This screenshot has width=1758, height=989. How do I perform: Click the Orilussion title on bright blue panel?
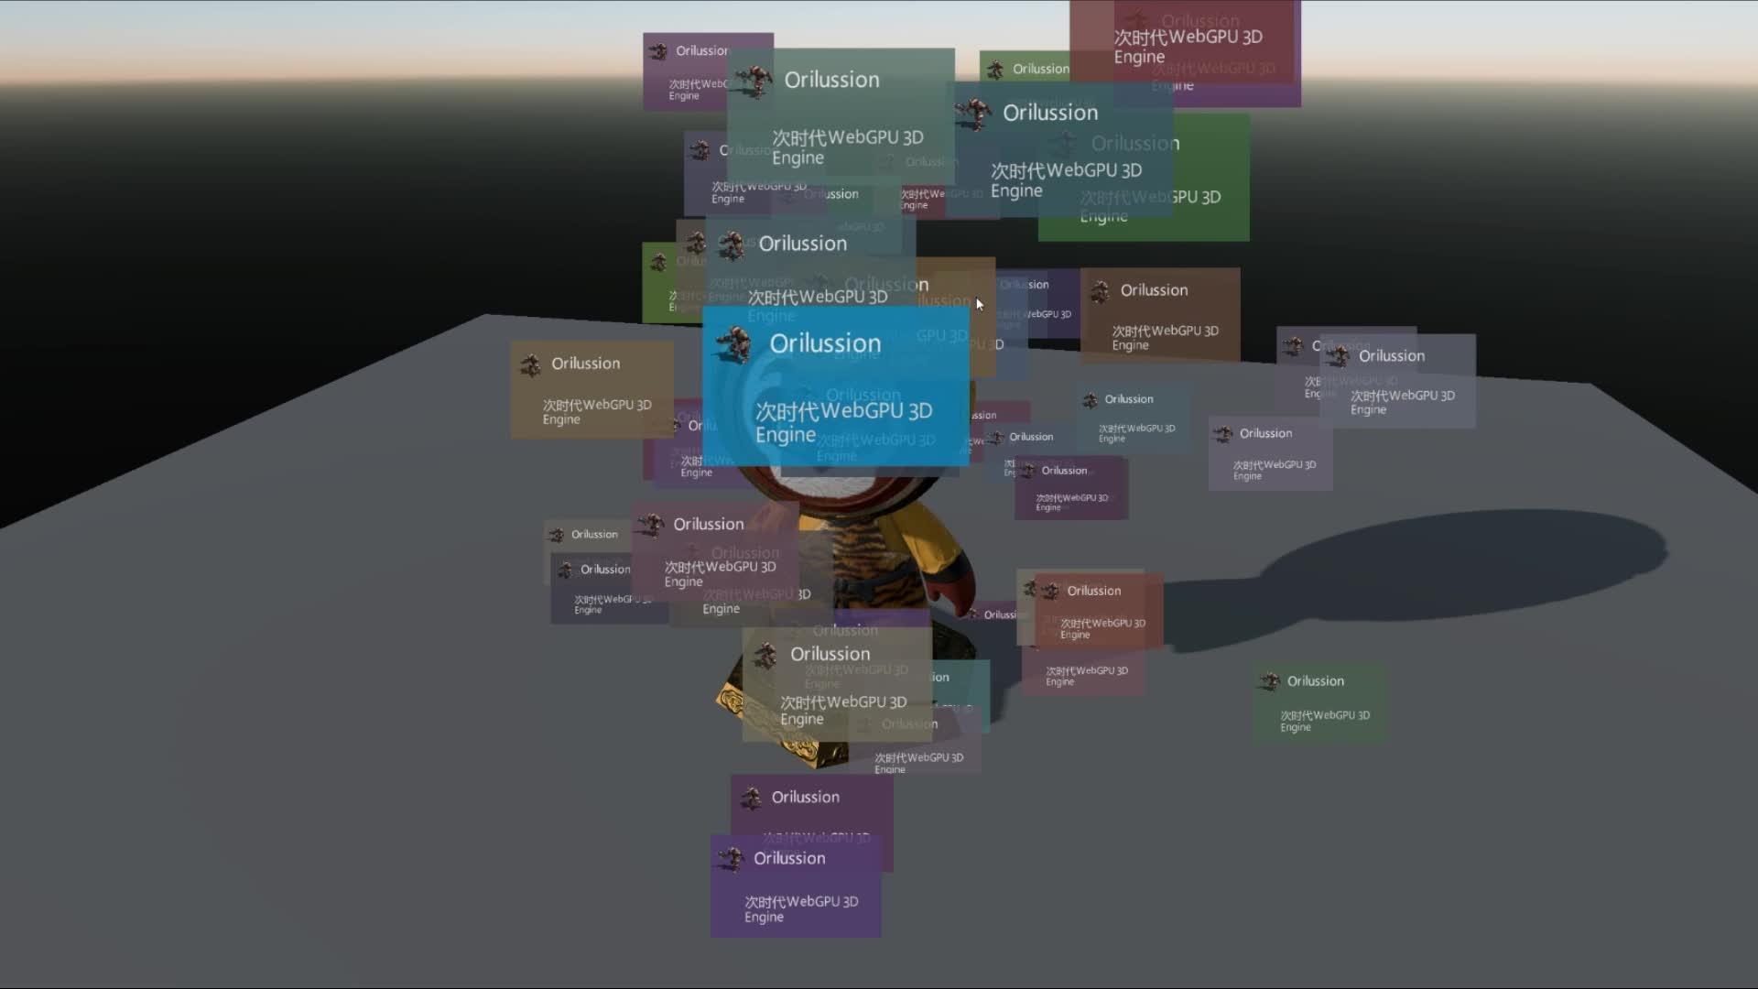click(825, 343)
